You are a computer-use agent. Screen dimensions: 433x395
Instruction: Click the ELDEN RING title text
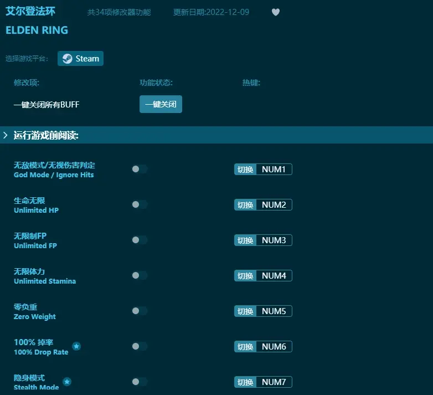[x=37, y=30]
